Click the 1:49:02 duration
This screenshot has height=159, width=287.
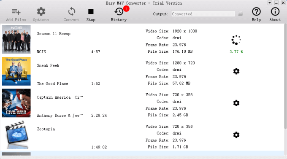click(99, 147)
